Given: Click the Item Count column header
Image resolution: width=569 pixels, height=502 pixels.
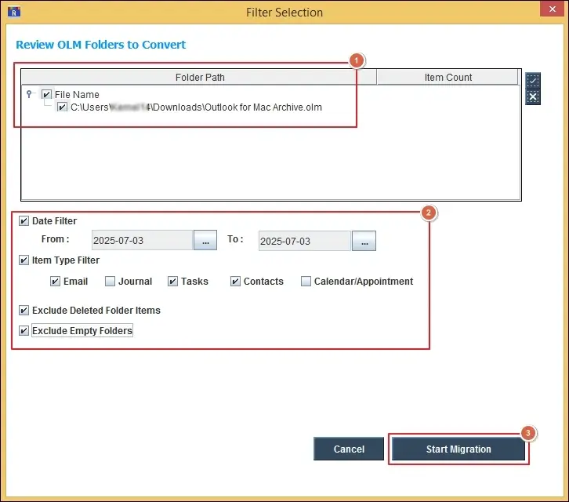Looking at the screenshot, I should 448,78.
